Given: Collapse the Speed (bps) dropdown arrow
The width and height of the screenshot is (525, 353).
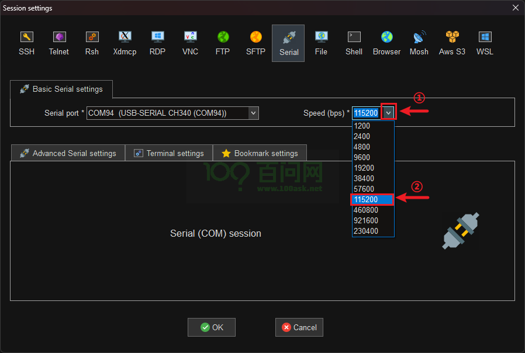Looking at the screenshot, I should point(389,113).
